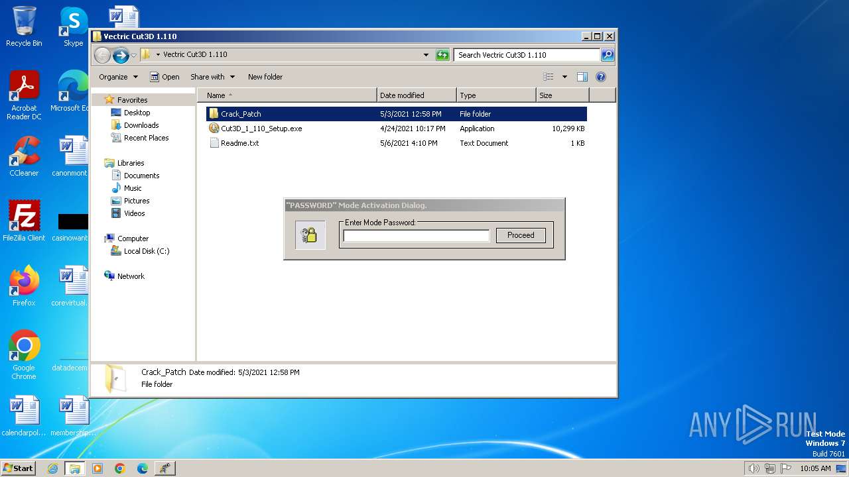Open Documents library
The width and height of the screenshot is (849, 477).
pos(141,176)
